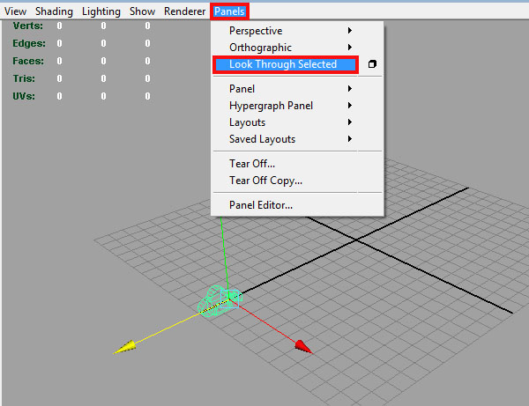
Task: Choose Look Through Selected
Action: [x=286, y=64]
